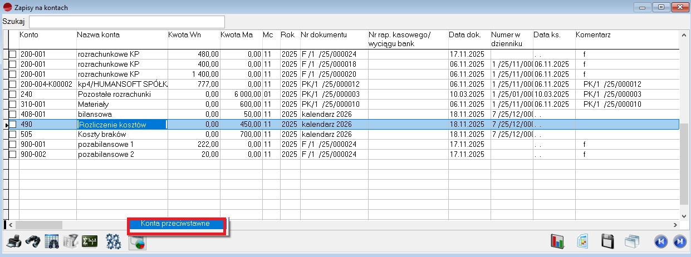Open search with the binoculars icon

[33, 242]
